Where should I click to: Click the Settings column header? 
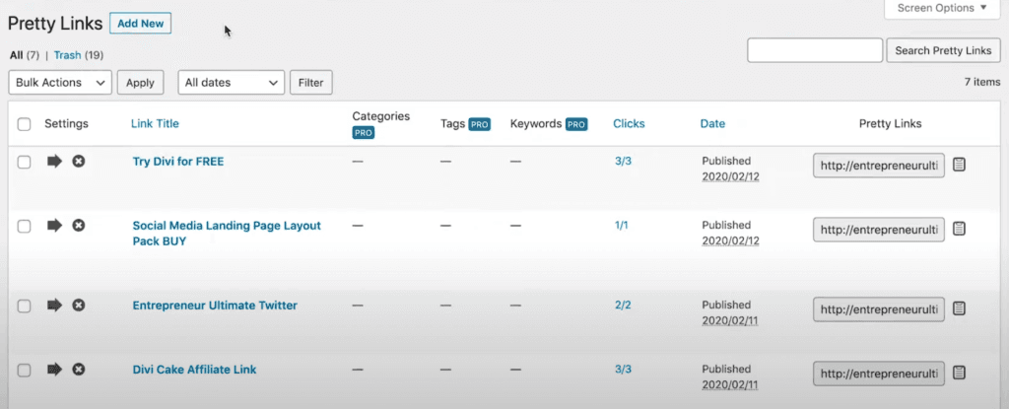[66, 123]
